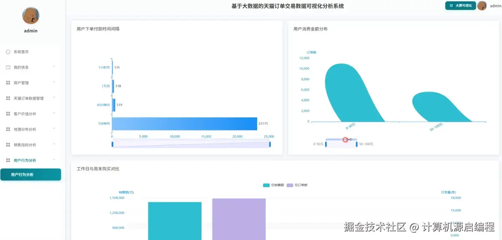
Task: Open the 系统首页 menu item
Action: coord(31,52)
